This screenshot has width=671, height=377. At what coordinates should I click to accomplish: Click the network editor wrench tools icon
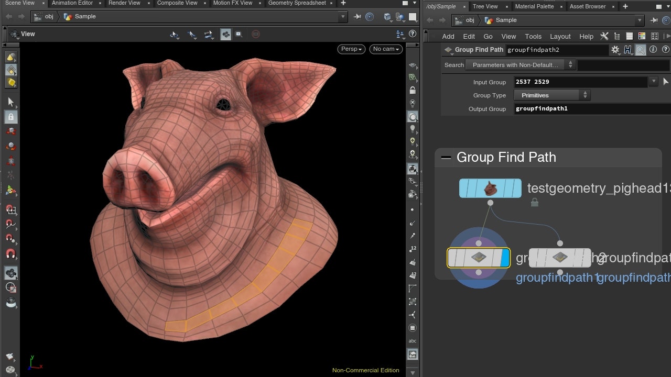point(604,36)
